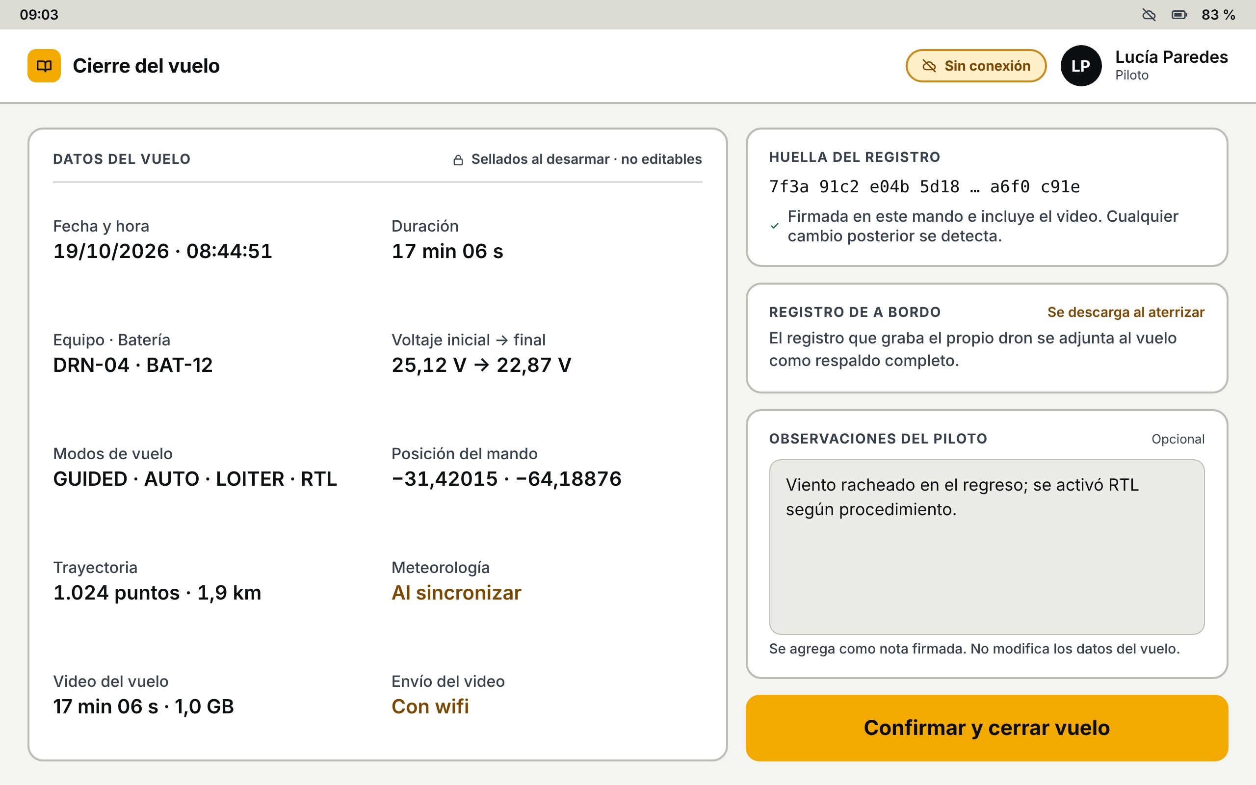Tap the cloud-off icon inside Sin conexión badge
Viewport: 1256px width, 785px height.
[x=929, y=66]
